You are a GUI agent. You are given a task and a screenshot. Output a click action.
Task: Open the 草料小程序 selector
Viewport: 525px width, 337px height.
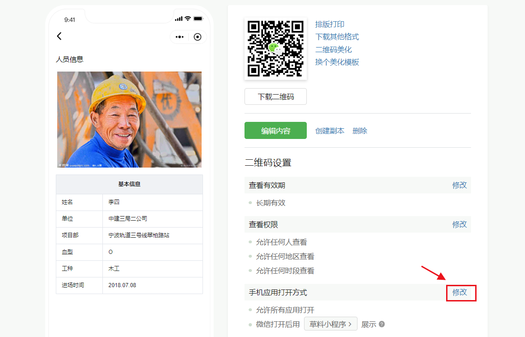point(330,324)
